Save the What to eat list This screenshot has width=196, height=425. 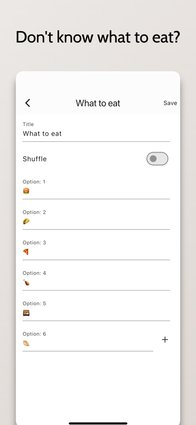point(171,103)
